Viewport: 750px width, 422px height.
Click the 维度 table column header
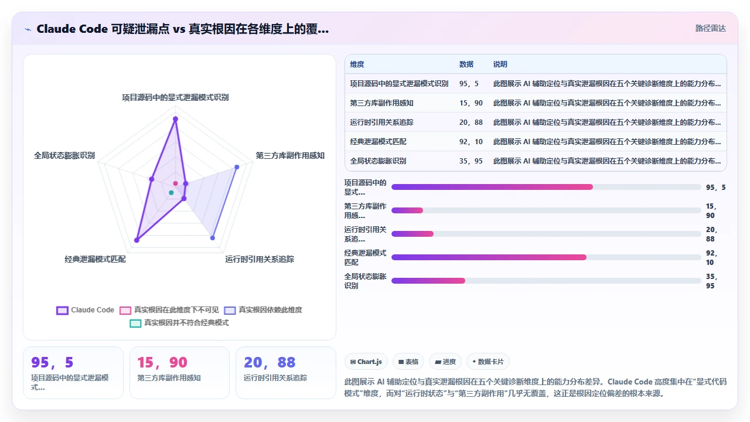coord(357,64)
